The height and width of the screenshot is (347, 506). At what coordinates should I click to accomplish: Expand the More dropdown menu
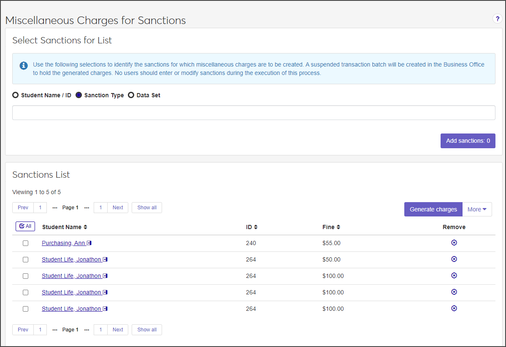point(477,209)
